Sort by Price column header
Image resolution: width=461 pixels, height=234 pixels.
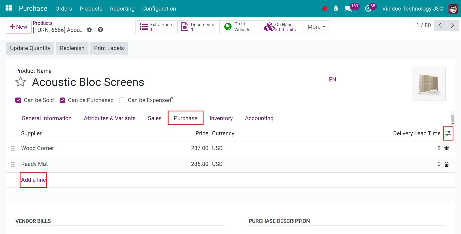tap(202, 133)
